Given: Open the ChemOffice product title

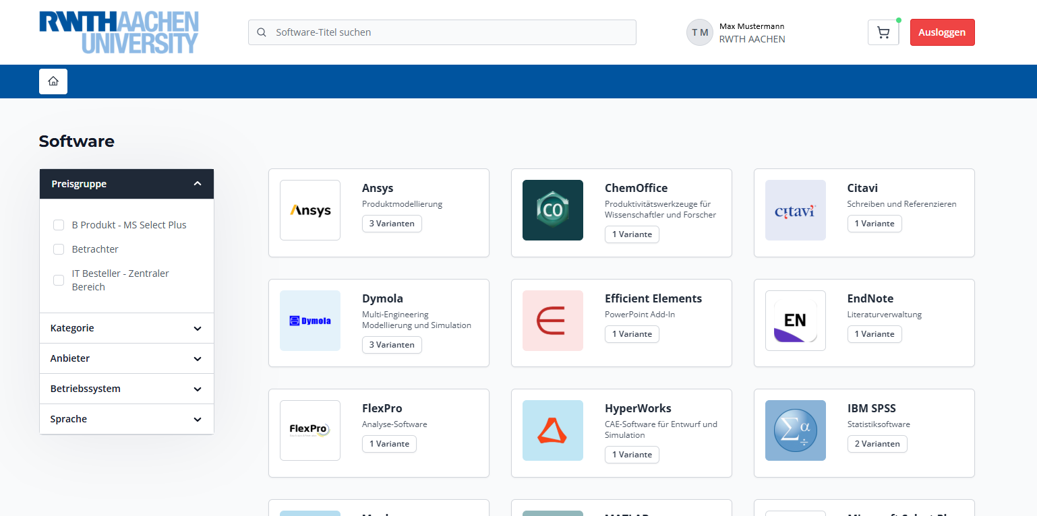Looking at the screenshot, I should coord(636,188).
